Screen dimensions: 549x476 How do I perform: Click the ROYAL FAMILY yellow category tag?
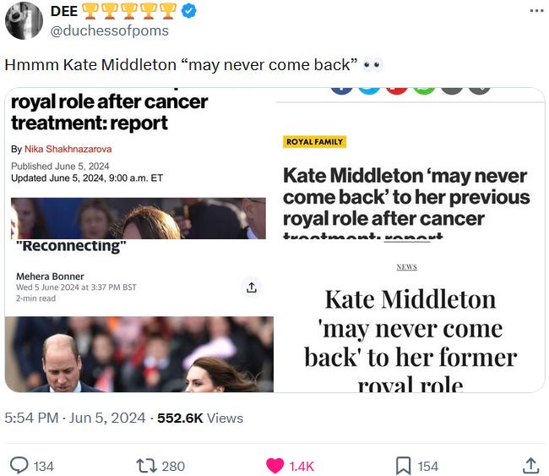tap(314, 141)
